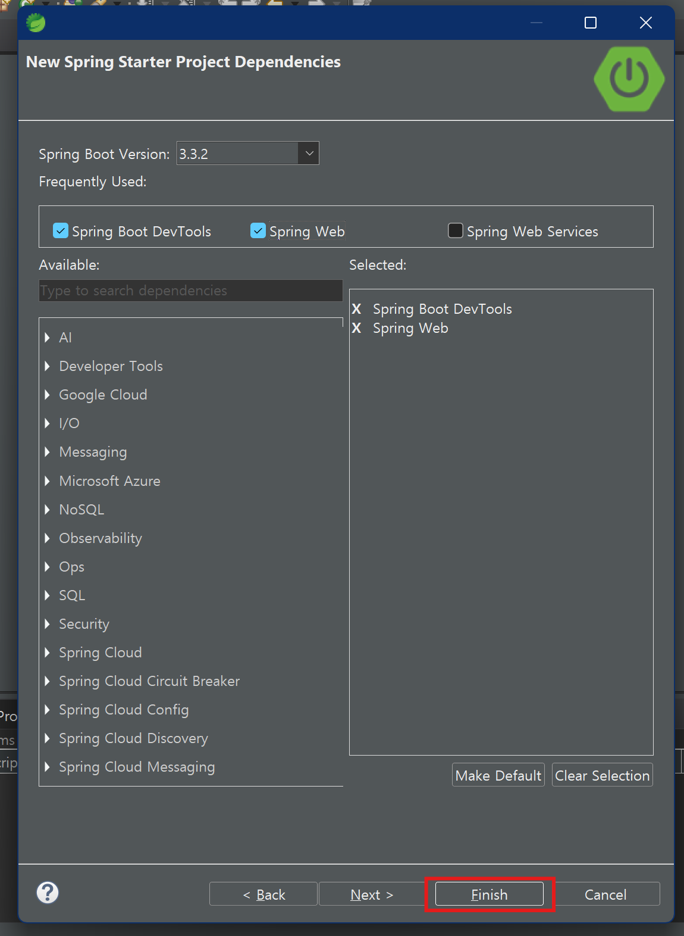Click the Next button
Screen dimensions: 684x936
pyautogui.click(x=372, y=894)
